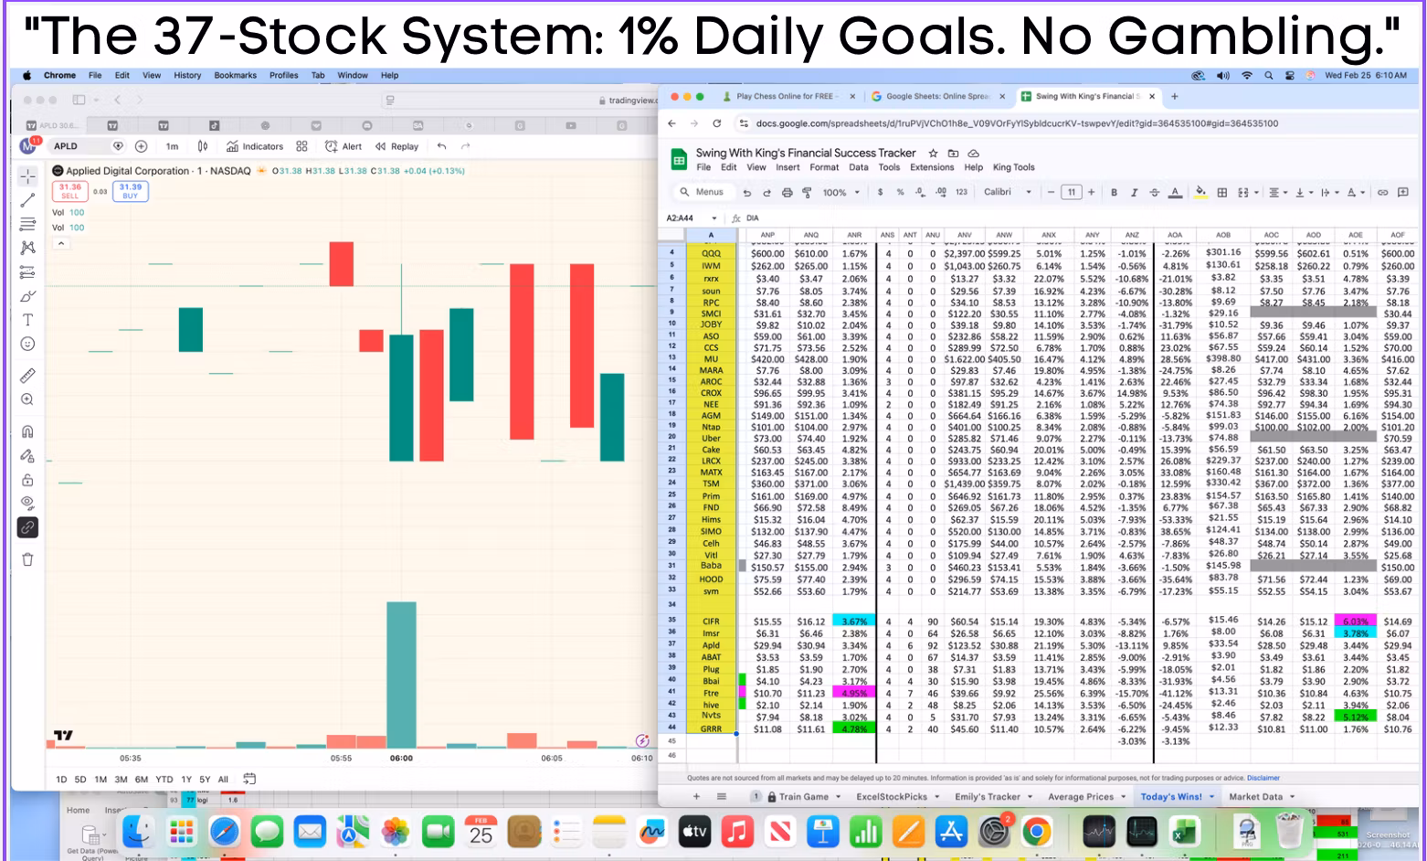Open the King Tools menu
This screenshot has width=1427, height=861.
tap(1013, 167)
